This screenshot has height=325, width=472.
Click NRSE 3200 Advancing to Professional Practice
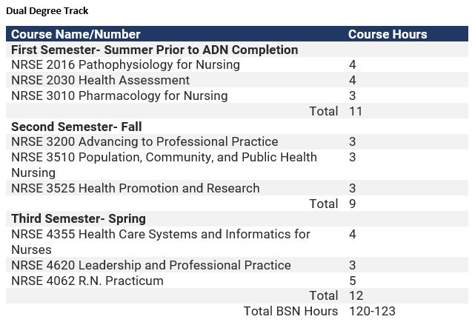pos(144,141)
